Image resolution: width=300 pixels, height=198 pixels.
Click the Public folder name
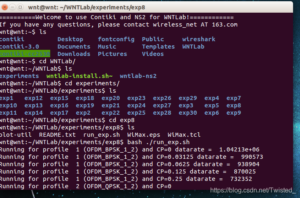tap(153, 39)
